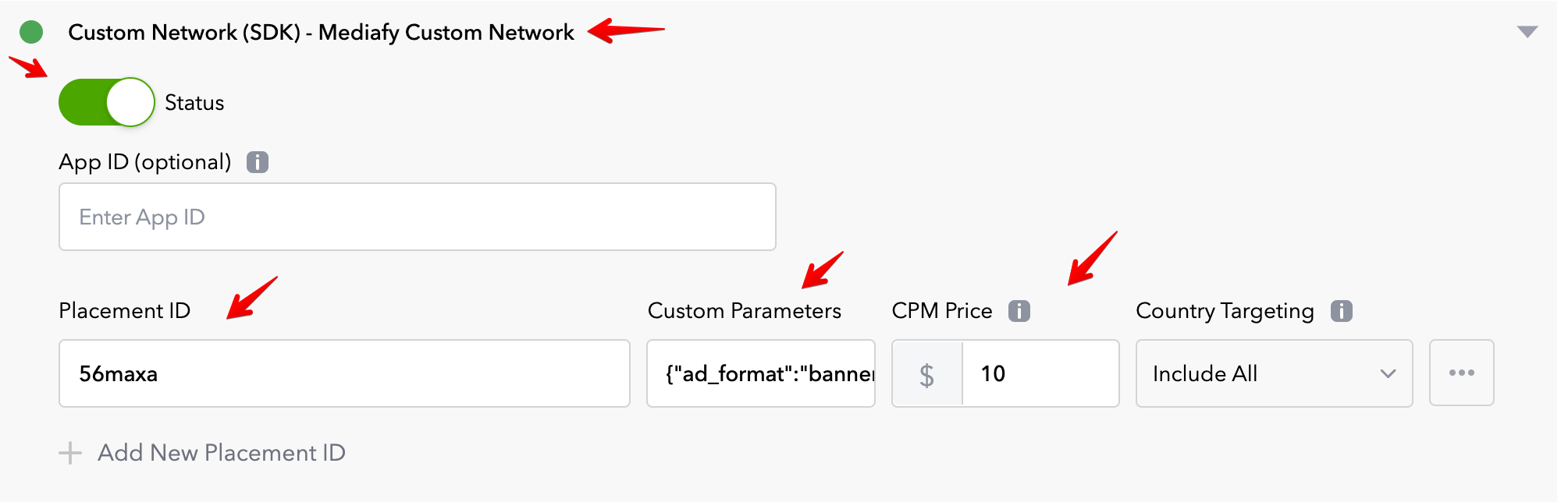This screenshot has width=1561, height=502.
Task: Click the Enter App ID field
Action: (x=417, y=217)
